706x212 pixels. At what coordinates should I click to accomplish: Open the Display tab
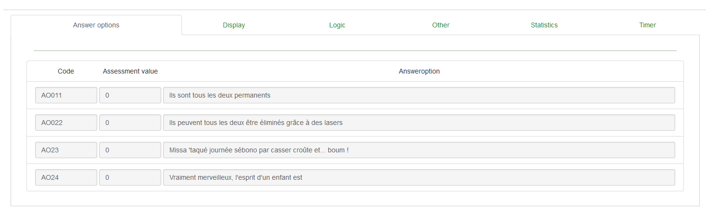[234, 25]
